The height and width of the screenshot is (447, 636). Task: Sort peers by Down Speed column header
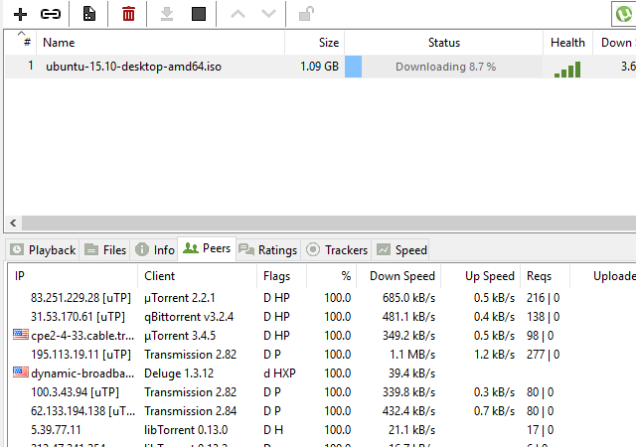coord(398,276)
